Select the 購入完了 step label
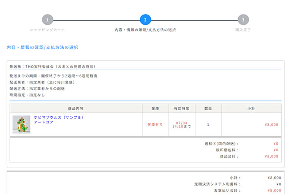 click(x=243, y=30)
